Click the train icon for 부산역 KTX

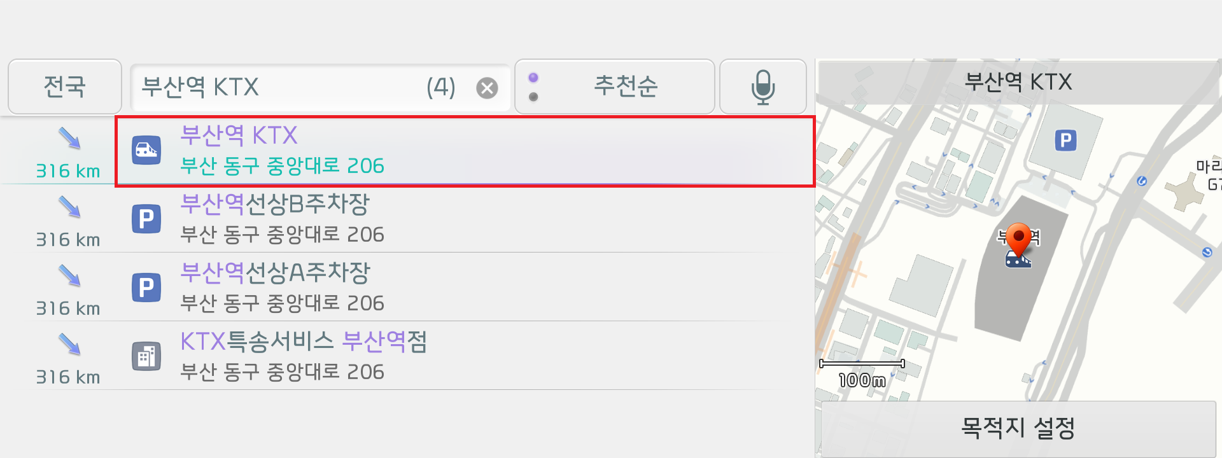[x=146, y=150]
